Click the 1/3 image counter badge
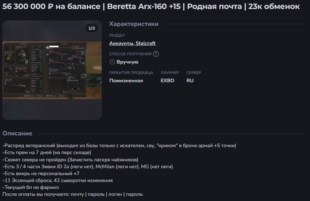The width and height of the screenshot is (310, 201). click(x=92, y=28)
